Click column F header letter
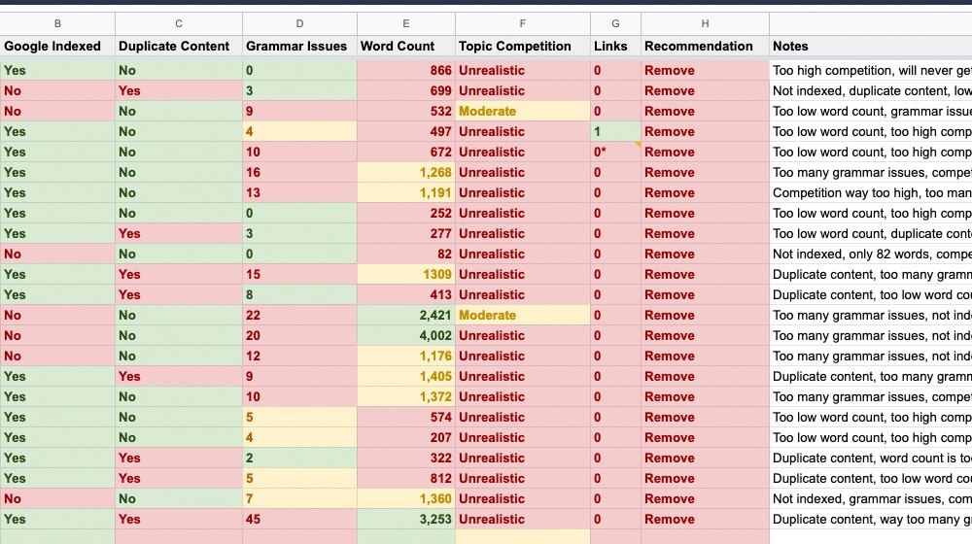 pyautogui.click(x=522, y=23)
